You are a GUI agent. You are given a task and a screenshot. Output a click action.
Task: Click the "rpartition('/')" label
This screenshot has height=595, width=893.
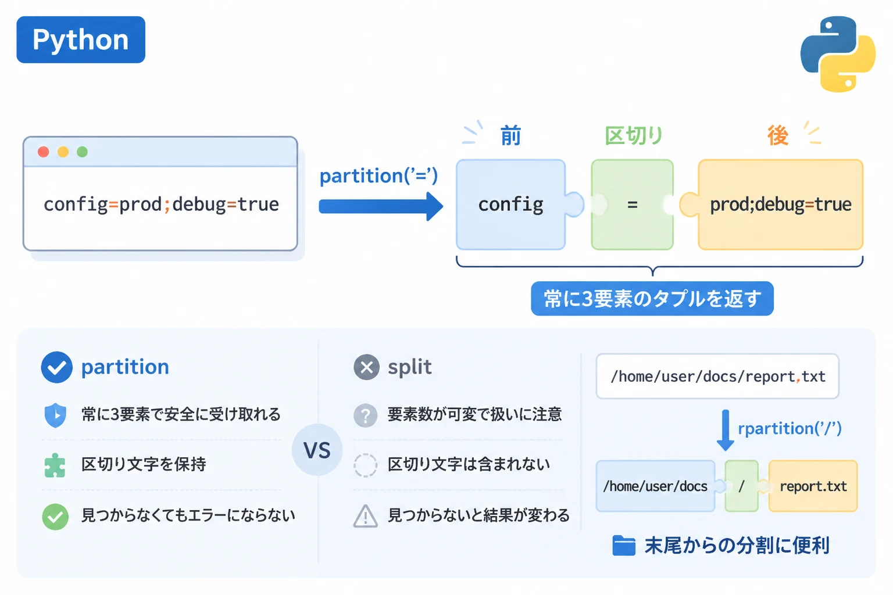[790, 429]
